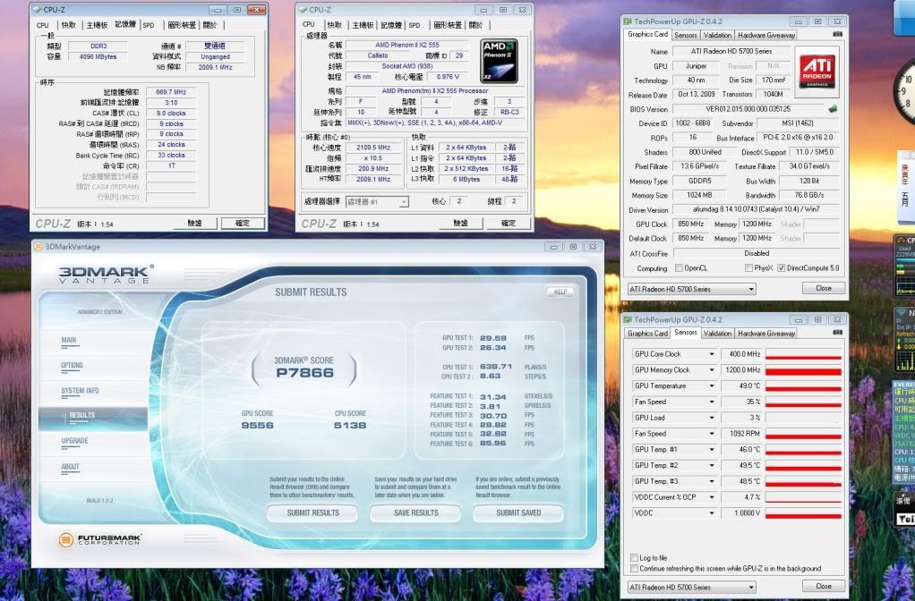Click the GPU Memory Clock red sensor graph
Screen dimensions: 915x601
(x=803, y=370)
